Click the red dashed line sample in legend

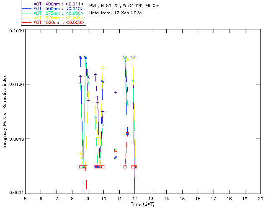click(27, 22)
